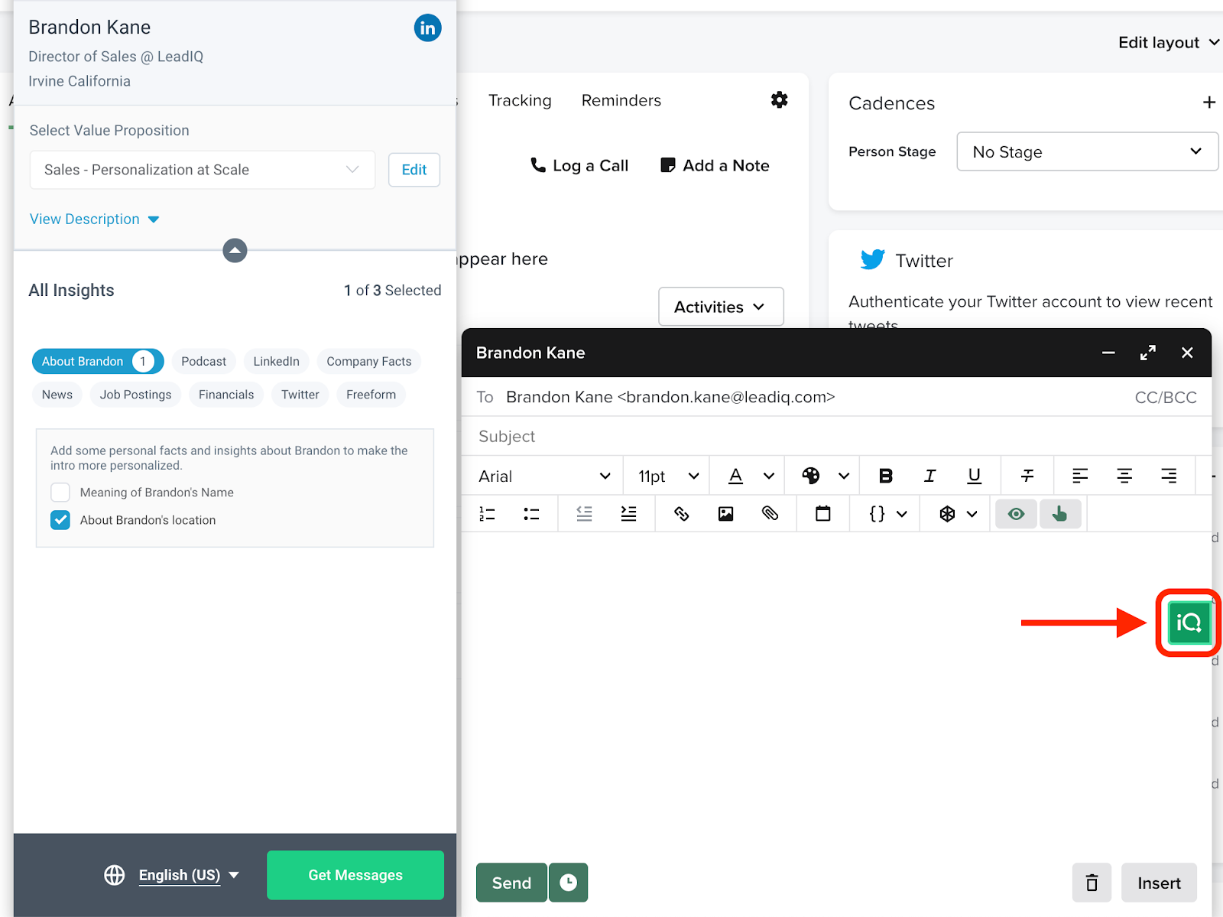Check the Meaning of Brandon's Name box
This screenshot has width=1223, height=917.
[x=60, y=493]
